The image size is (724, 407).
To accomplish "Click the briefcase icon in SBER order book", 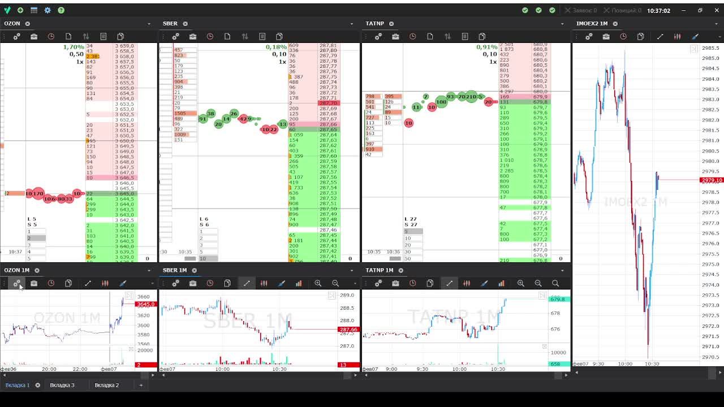I will (x=193, y=36).
